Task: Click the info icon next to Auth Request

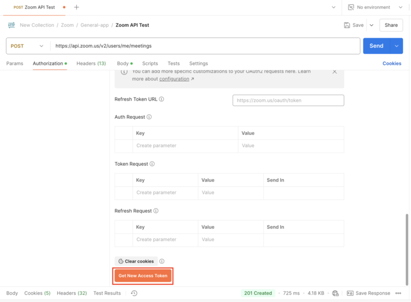Action: click(x=149, y=117)
